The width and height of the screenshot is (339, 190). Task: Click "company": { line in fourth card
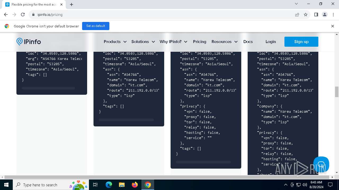(x=270, y=106)
